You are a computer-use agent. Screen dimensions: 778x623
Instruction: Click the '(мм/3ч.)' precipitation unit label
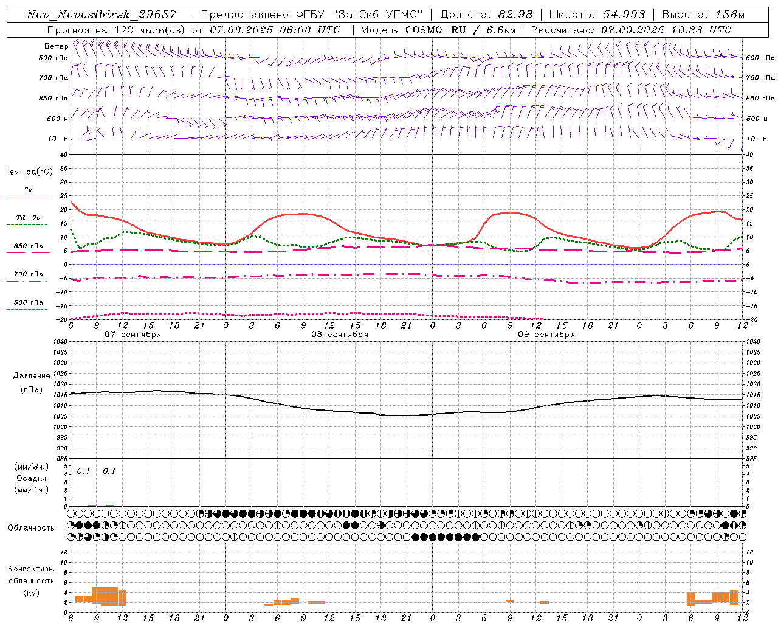tap(32, 467)
